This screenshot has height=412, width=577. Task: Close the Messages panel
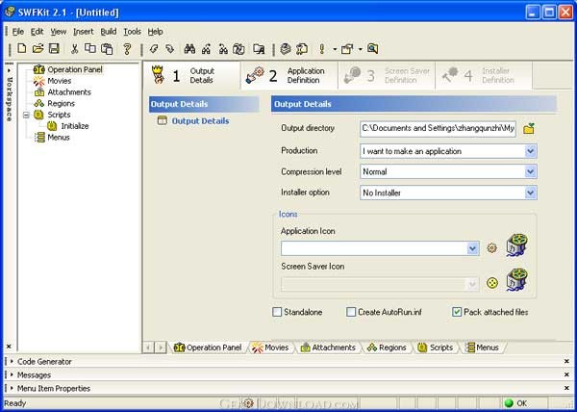pos(566,374)
